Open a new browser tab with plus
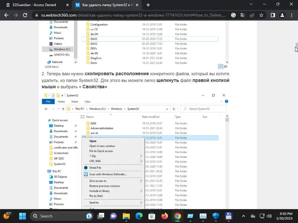The image size is (298, 223). [148, 5]
